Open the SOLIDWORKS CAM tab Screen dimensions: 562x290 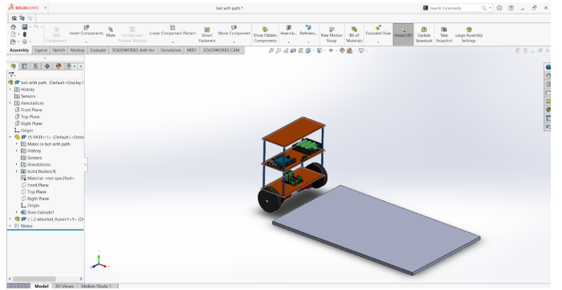pos(221,50)
